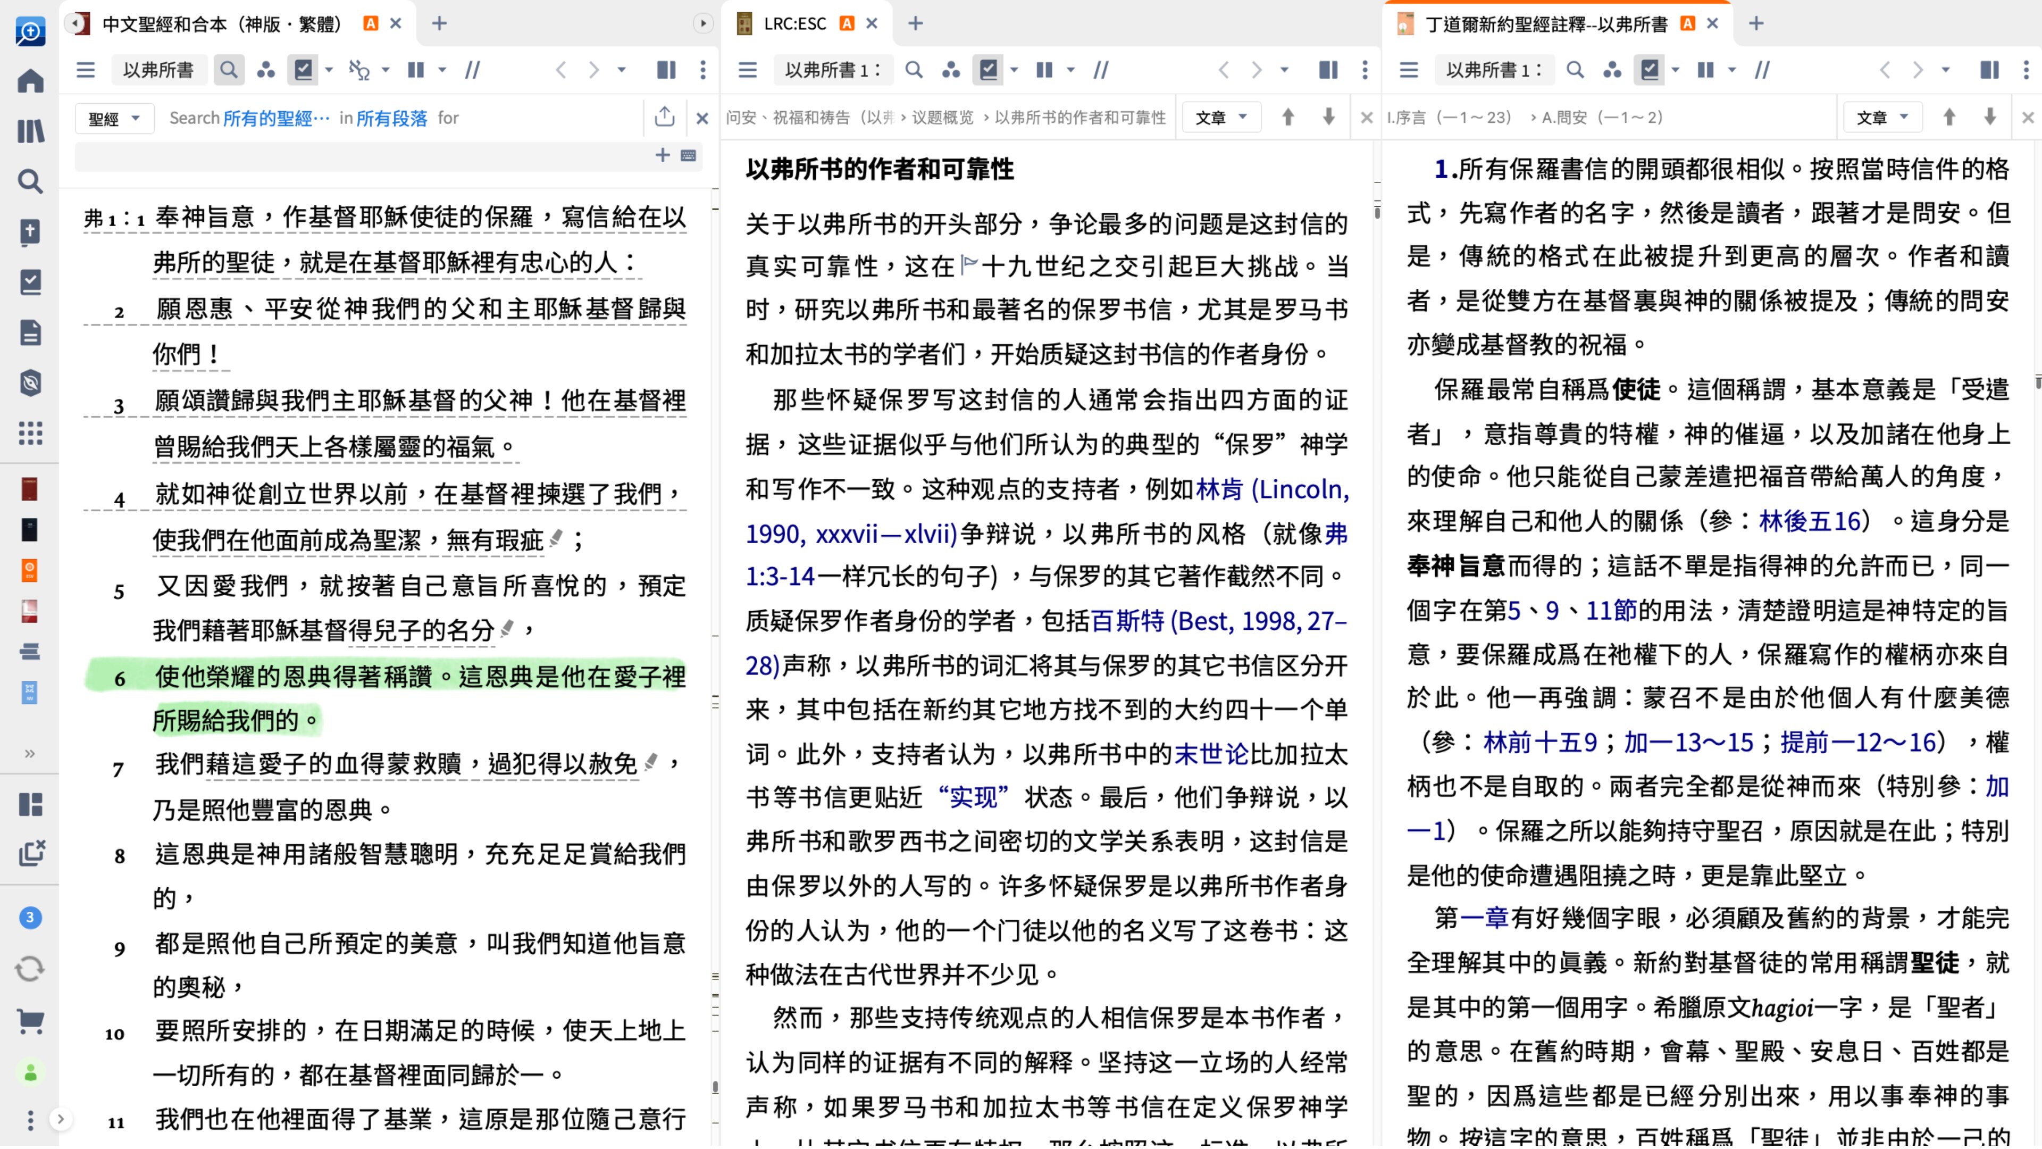Open the sidebar apps grid icon

tap(30, 433)
